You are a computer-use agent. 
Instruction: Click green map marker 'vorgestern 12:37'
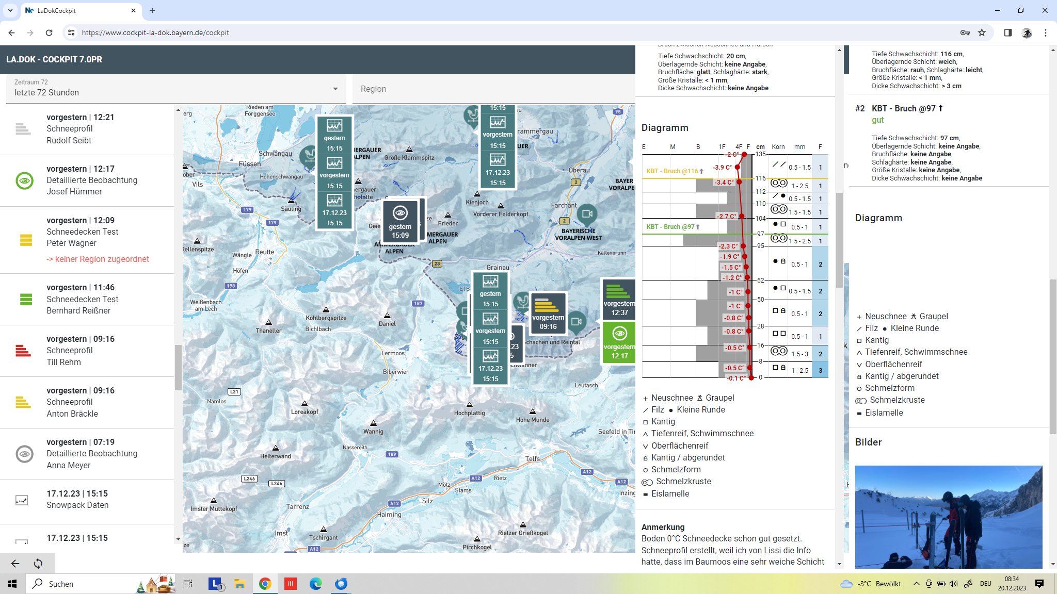click(x=619, y=299)
